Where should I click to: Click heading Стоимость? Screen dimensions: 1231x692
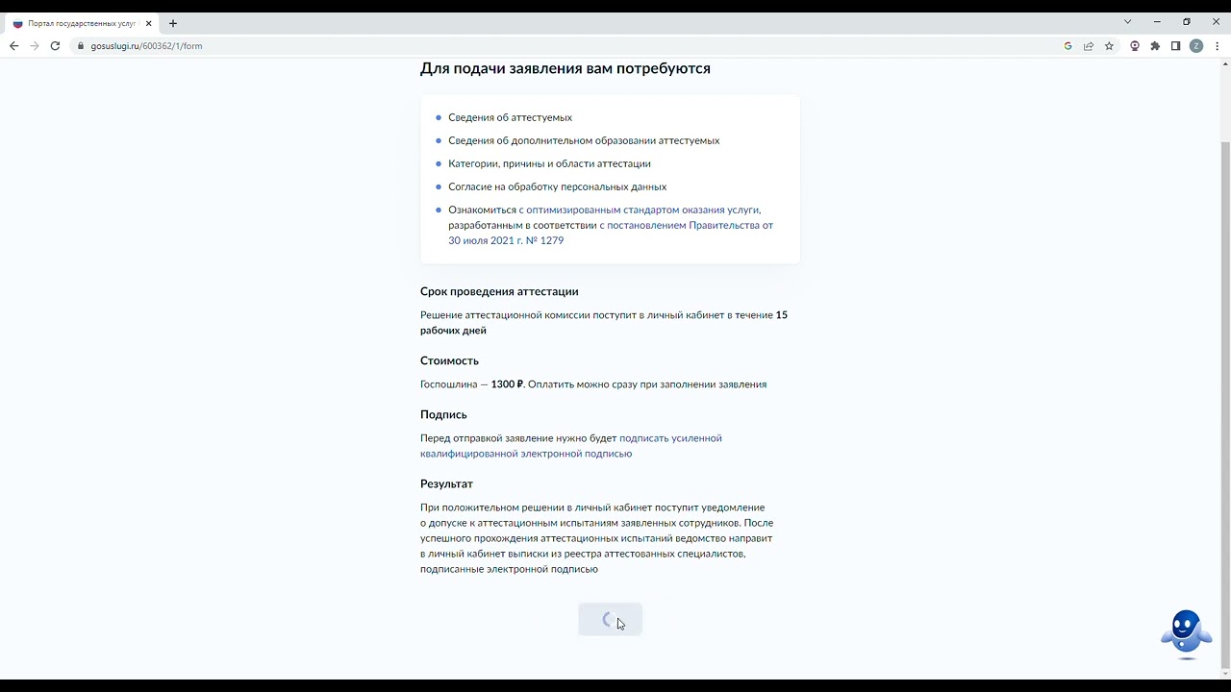[x=449, y=360]
